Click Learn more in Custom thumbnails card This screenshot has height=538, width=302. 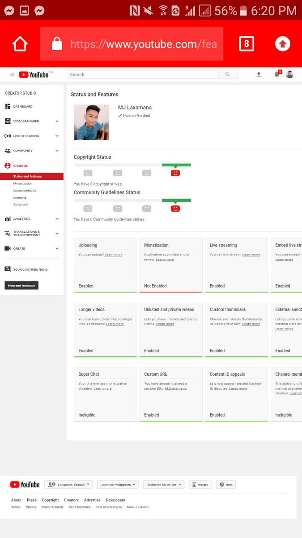(251, 324)
